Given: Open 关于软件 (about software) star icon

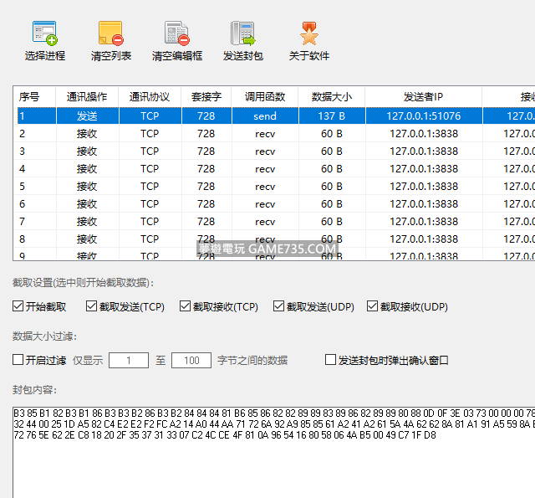Looking at the screenshot, I should click(x=308, y=34).
